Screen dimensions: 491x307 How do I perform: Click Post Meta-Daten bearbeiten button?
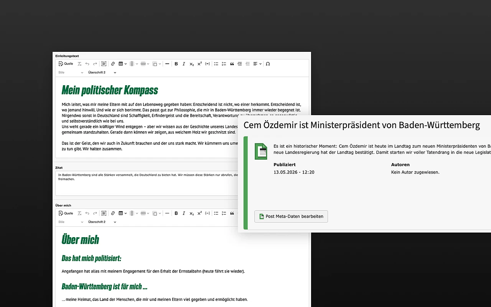point(291,216)
